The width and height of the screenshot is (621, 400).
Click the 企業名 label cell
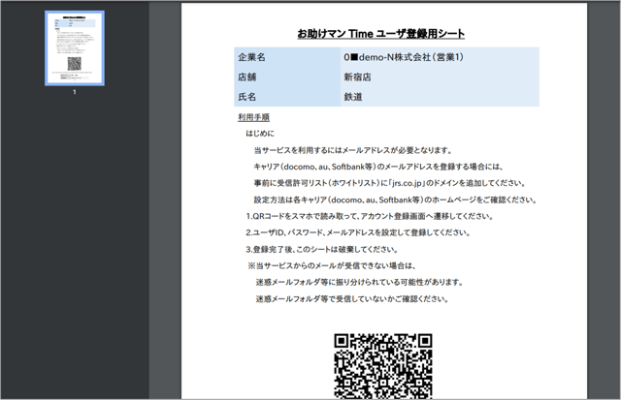coord(287,57)
